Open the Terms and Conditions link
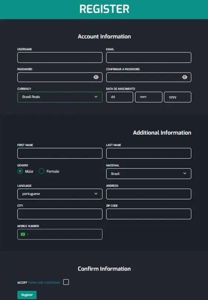This screenshot has height=300, width=208. click(44, 283)
